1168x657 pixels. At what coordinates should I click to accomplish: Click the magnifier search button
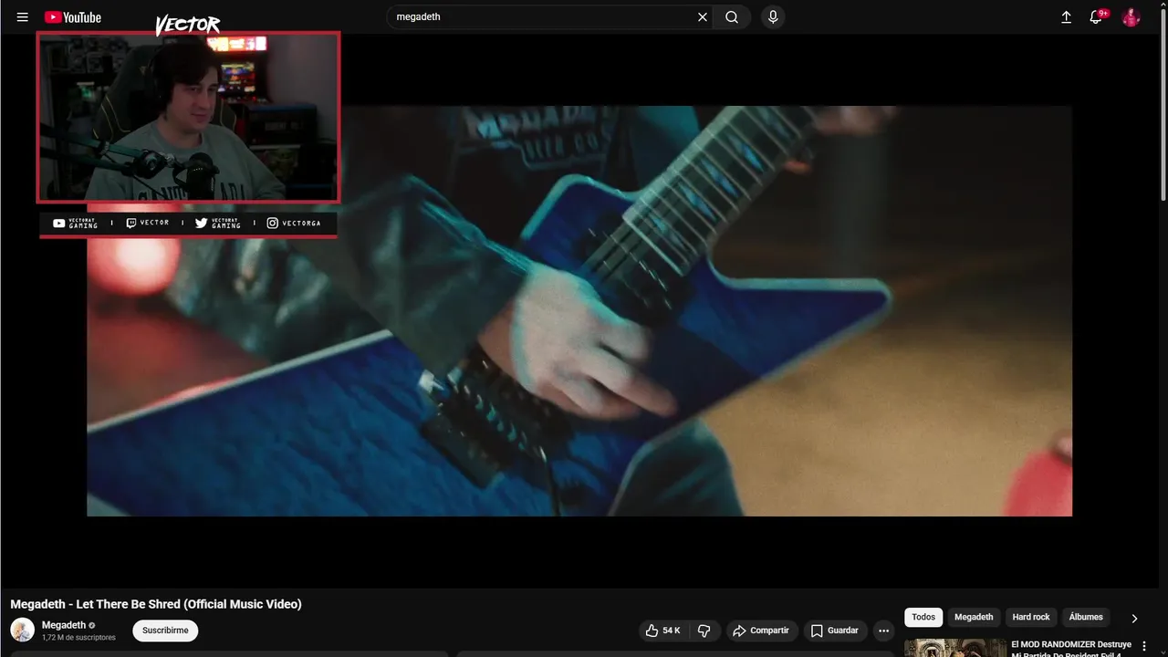click(x=732, y=17)
